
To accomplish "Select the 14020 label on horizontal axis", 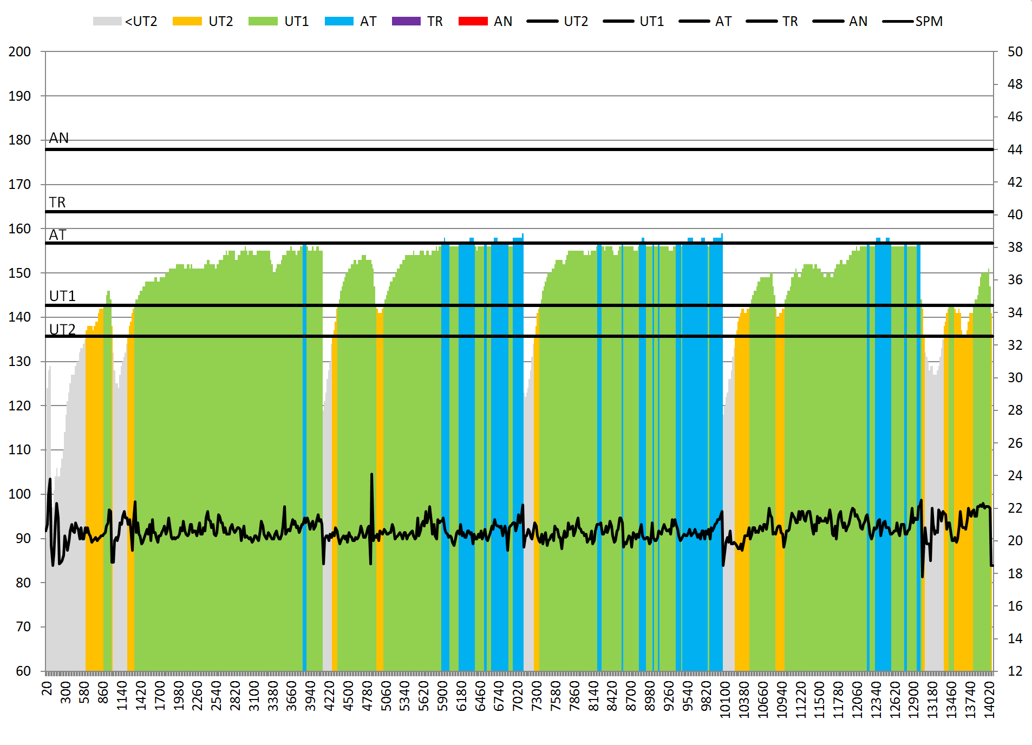I will point(990,700).
